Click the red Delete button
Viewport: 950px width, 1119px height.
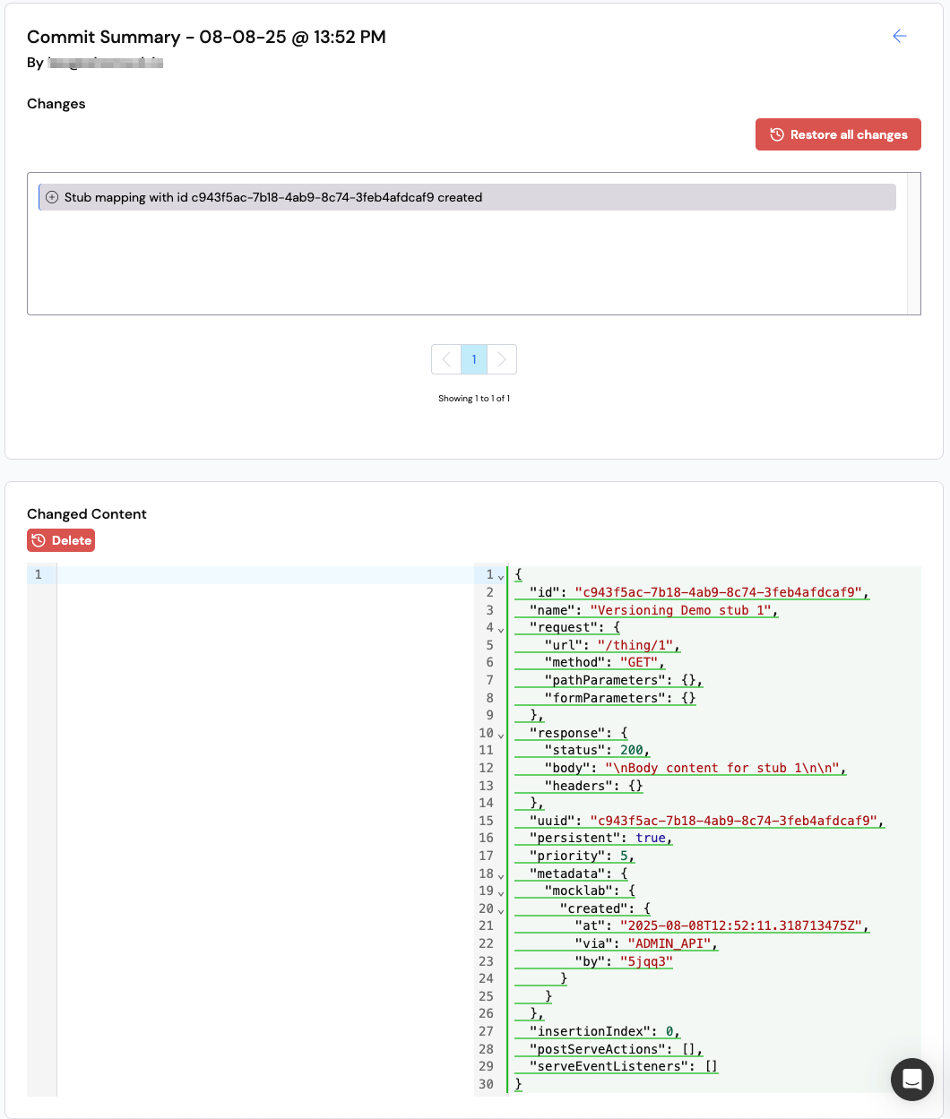tap(61, 540)
